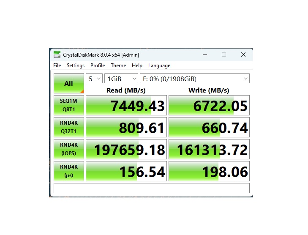Open the File menu

click(57, 66)
